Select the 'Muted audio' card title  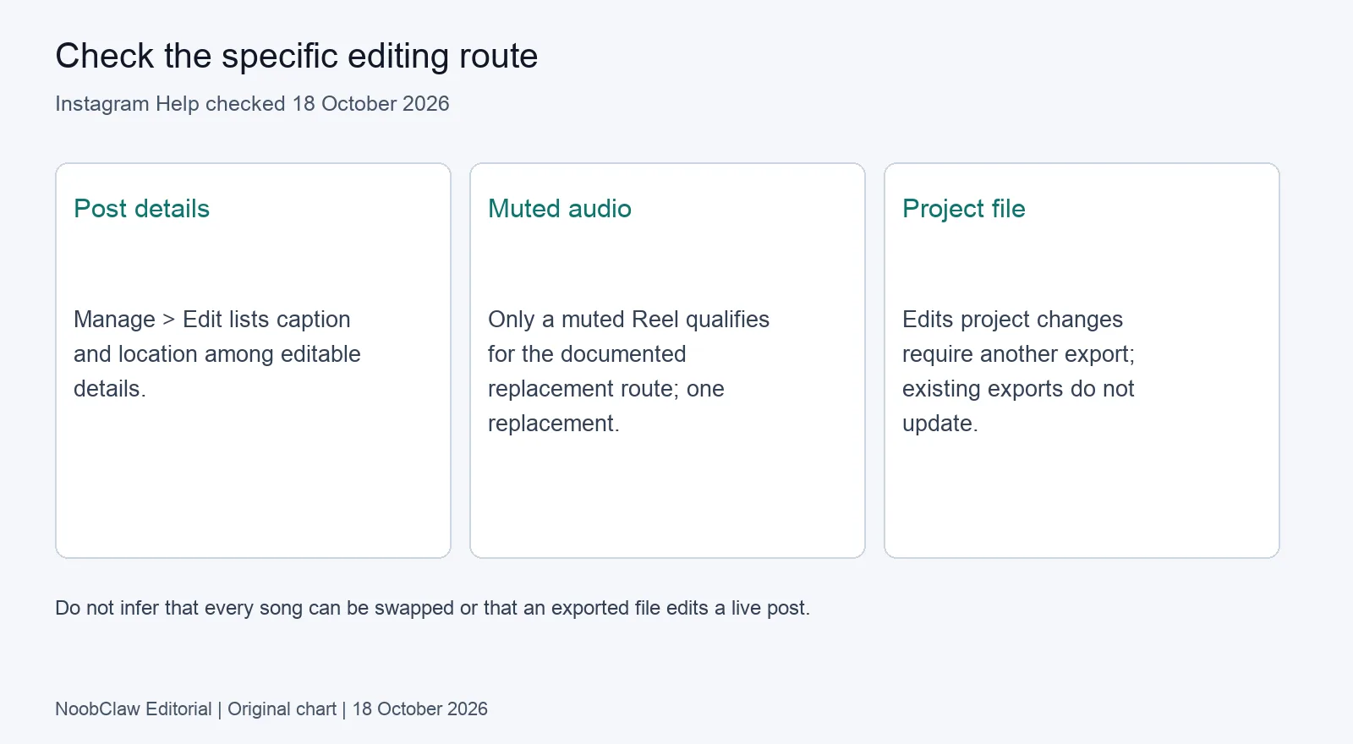559,209
